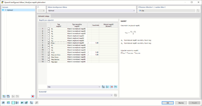Click the Přiřazeno tělesům Vše field
Viewport: 202px width, 106px height.
click(167, 11)
